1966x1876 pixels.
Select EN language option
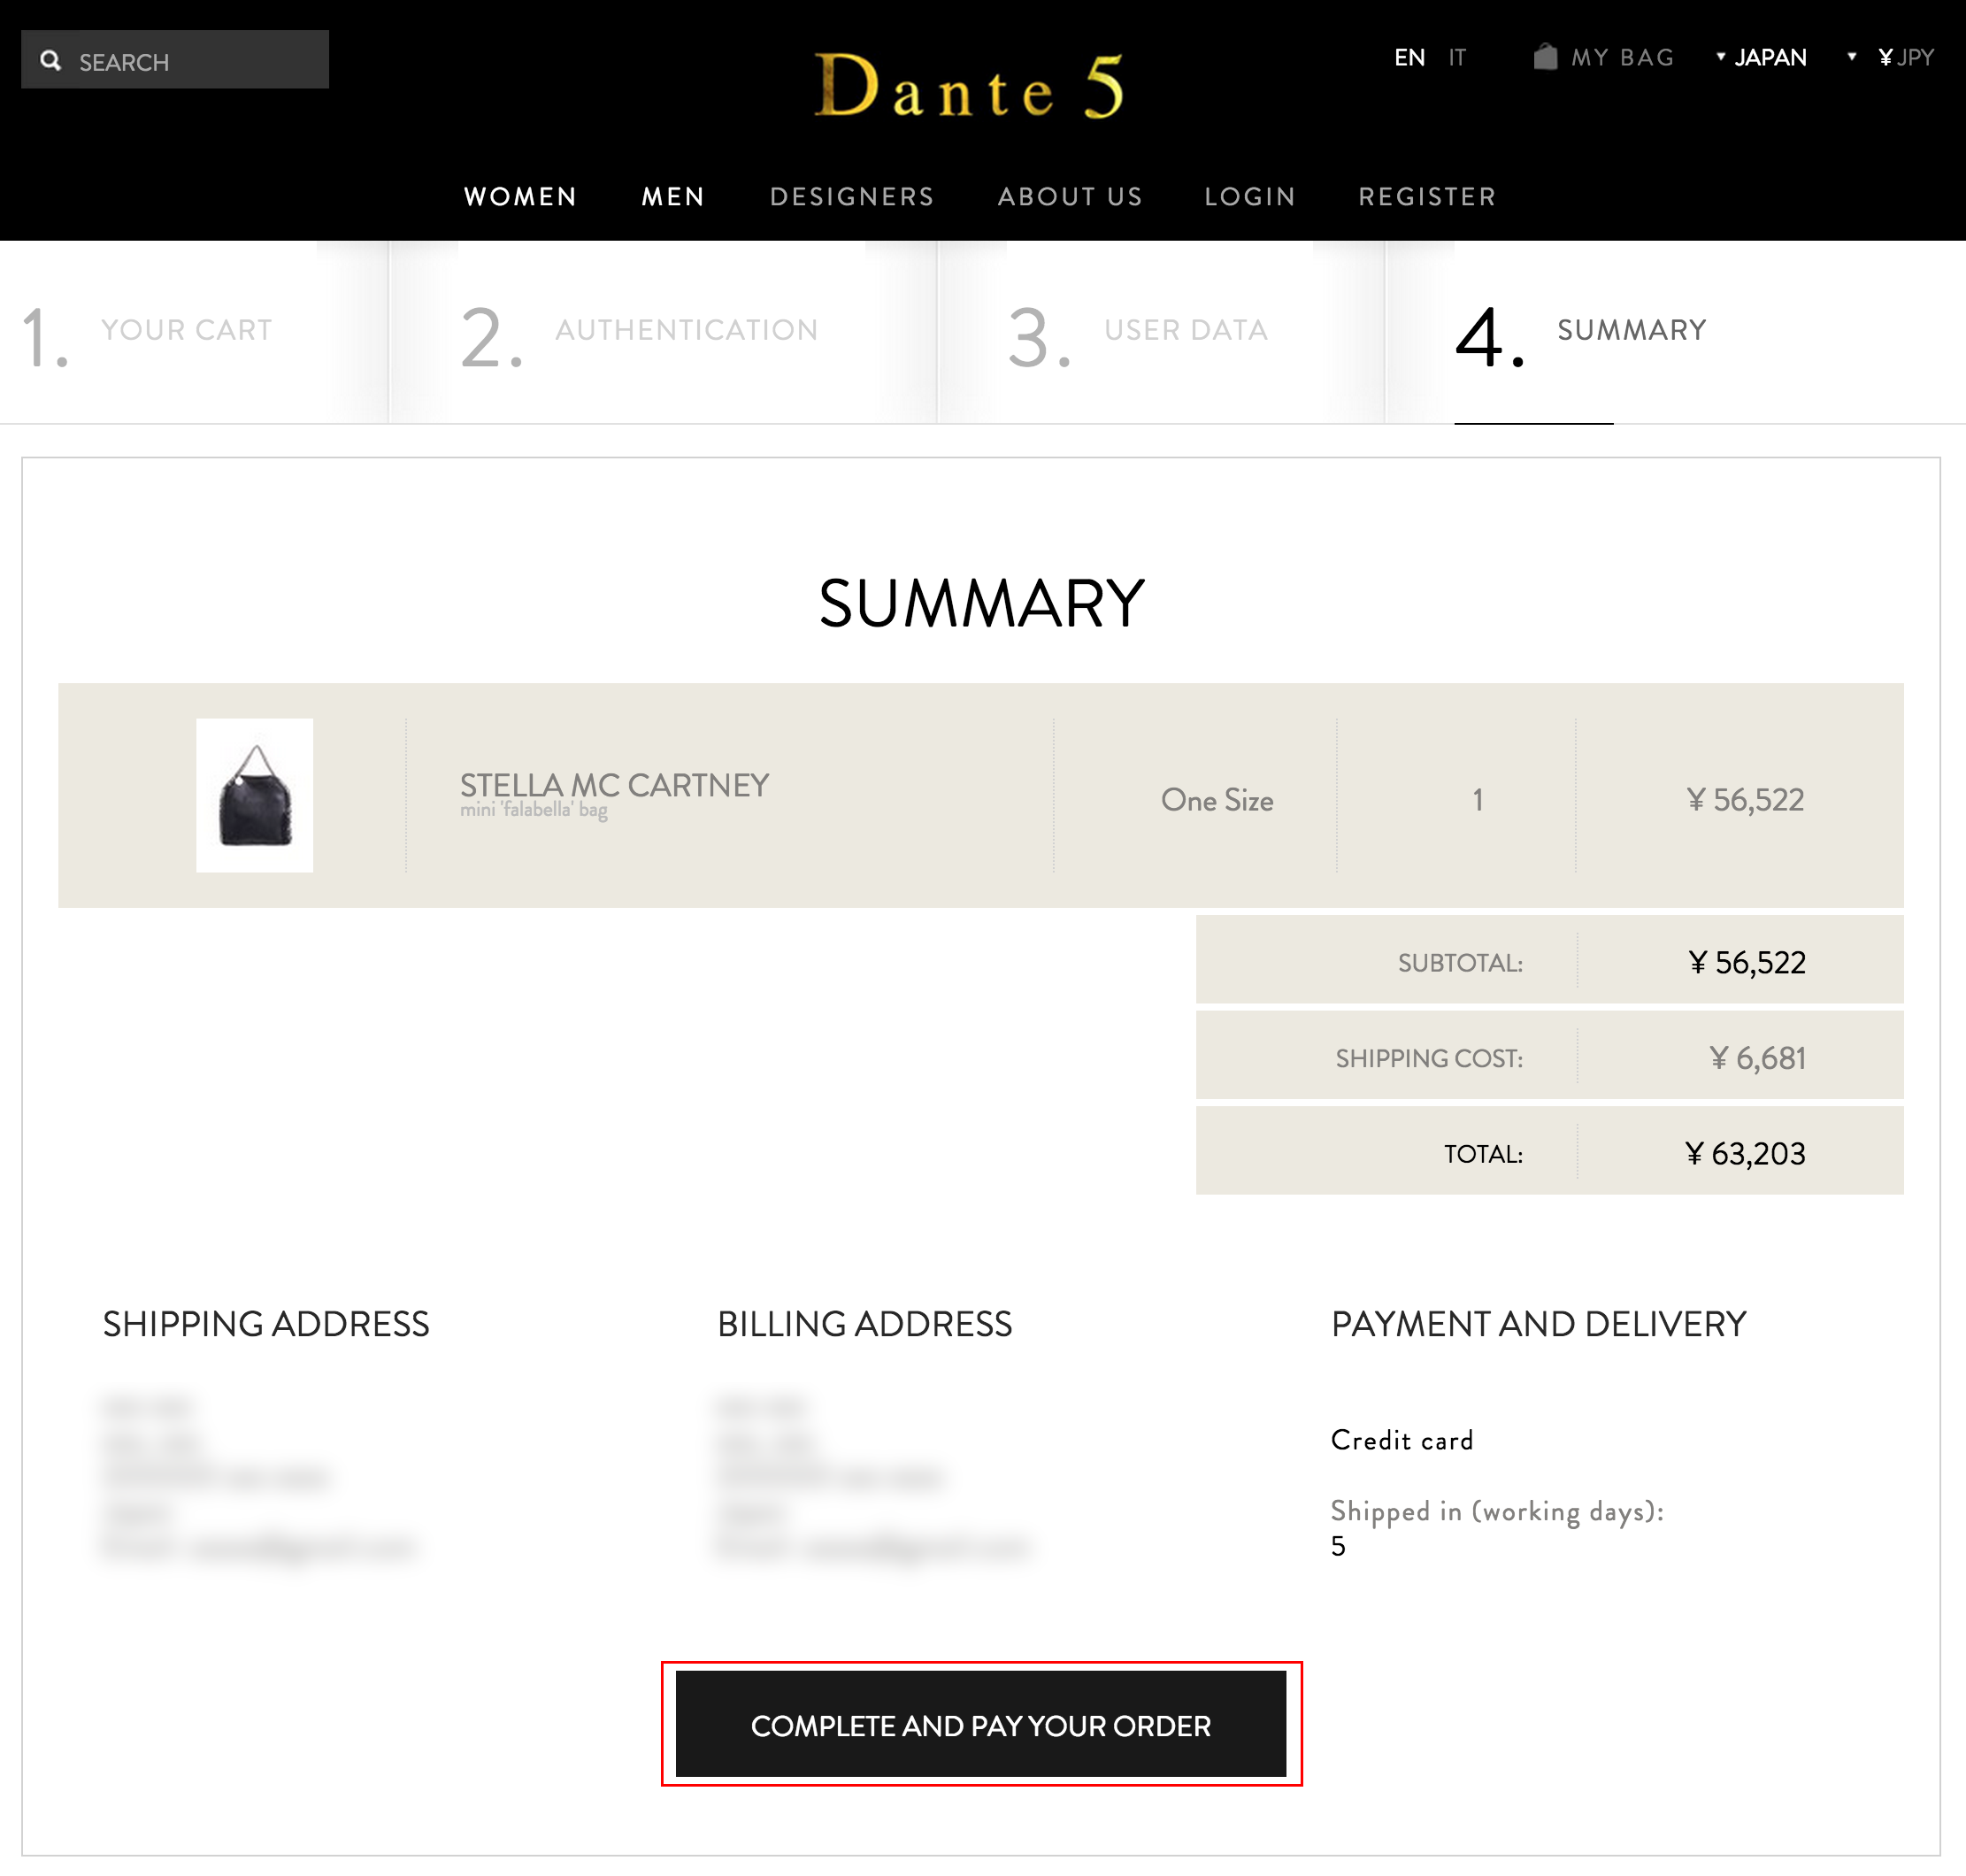(1409, 58)
